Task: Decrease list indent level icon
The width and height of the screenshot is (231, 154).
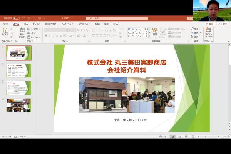Action: (107, 30)
